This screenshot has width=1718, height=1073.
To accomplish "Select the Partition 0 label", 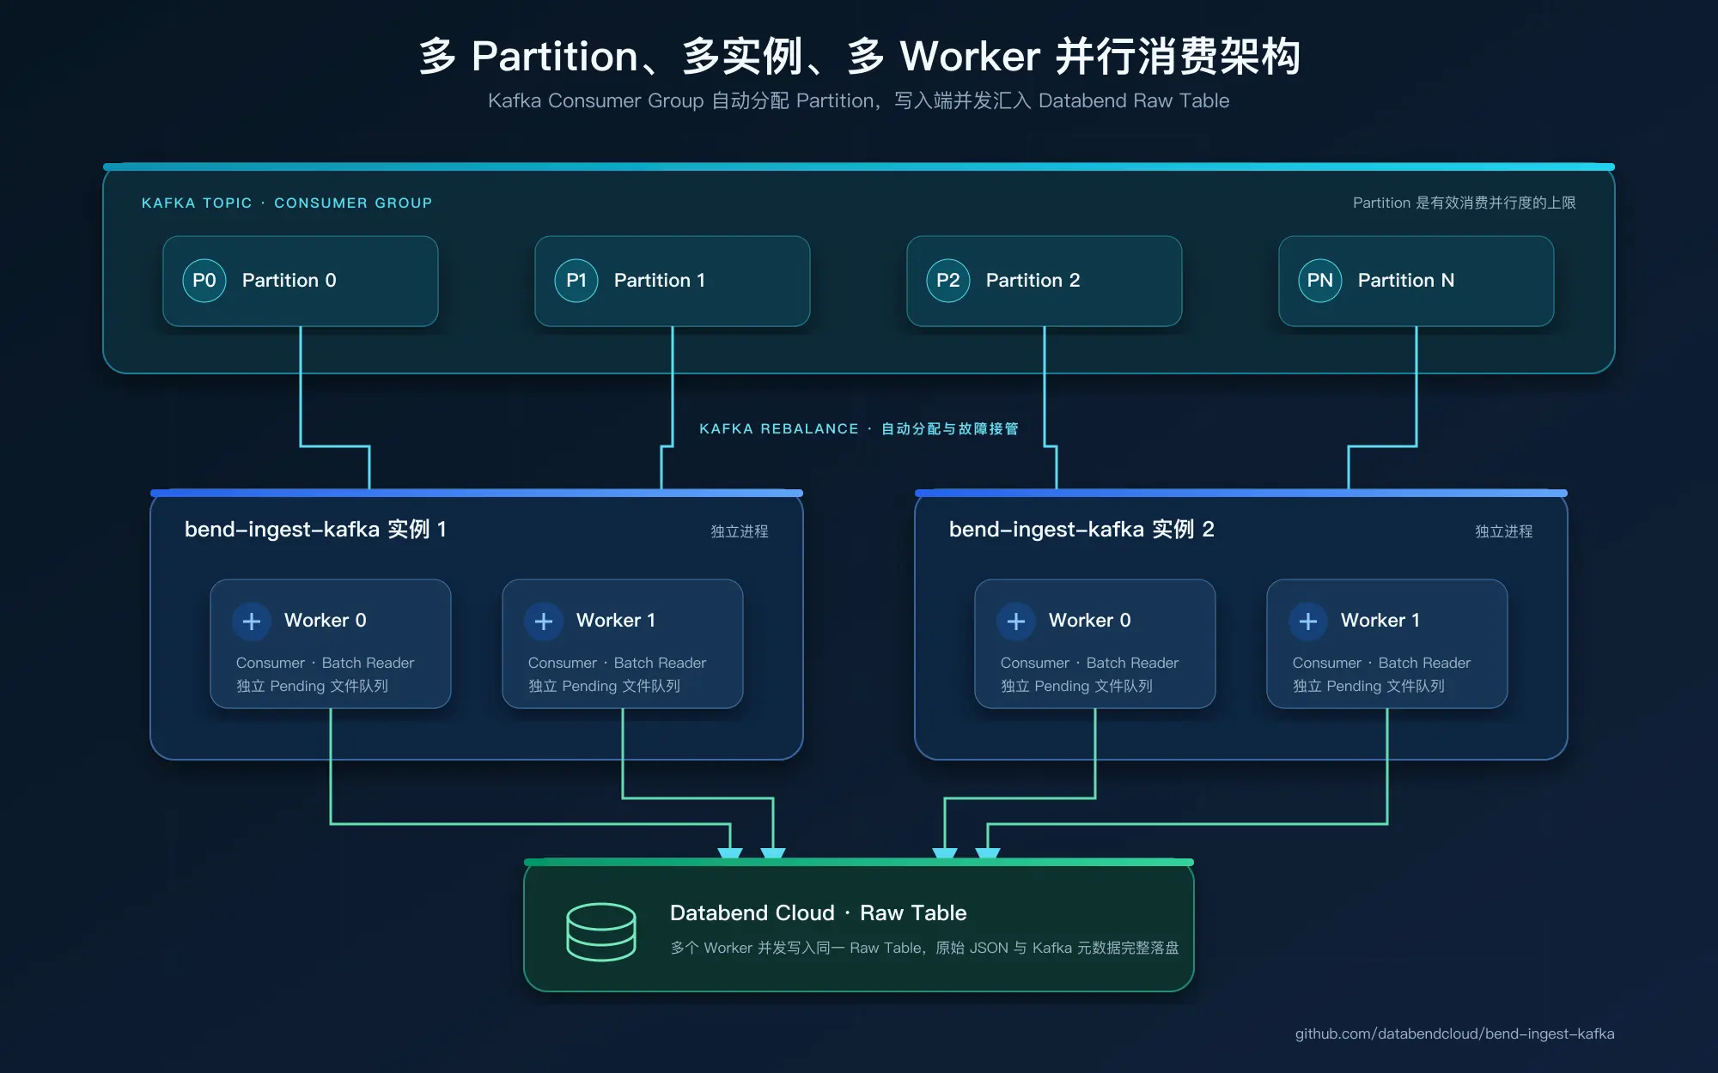I will point(289,281).
